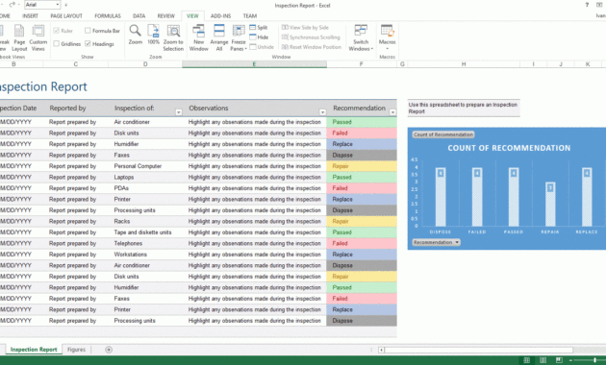The height and width of the screenshot is (365, 606).
Task: Toggle the Gridlines checkbox
Action: point(57,43)
